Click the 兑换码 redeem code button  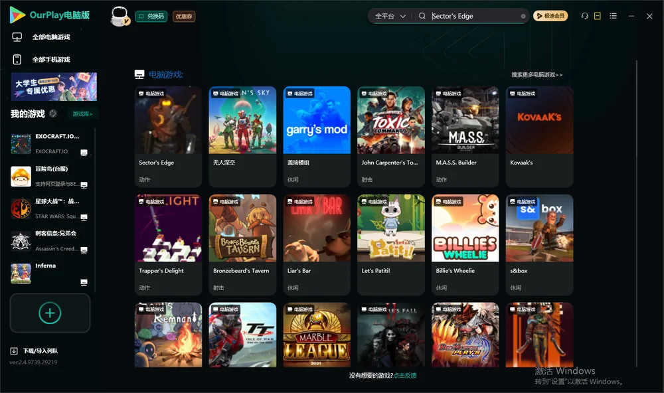coord(151,17)
